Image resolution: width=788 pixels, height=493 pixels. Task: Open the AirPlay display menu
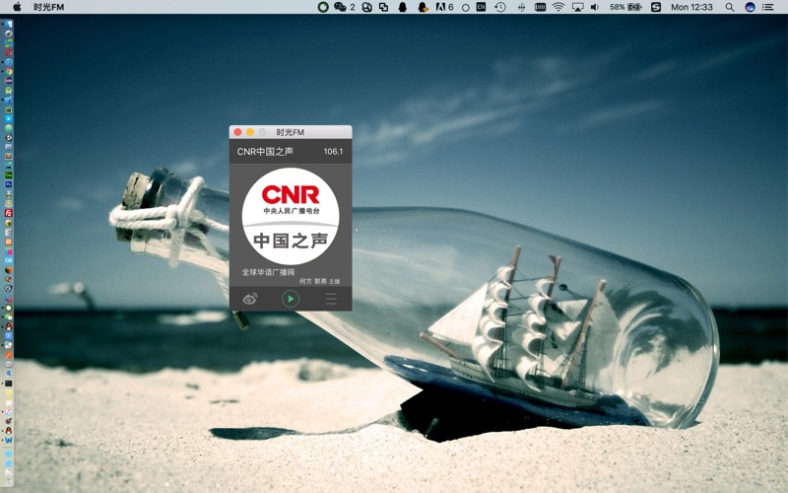click(x=578, y=7)
